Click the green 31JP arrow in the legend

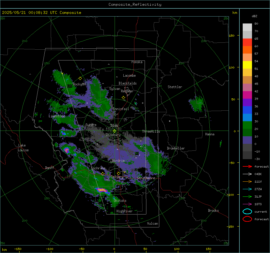point(247,196)
